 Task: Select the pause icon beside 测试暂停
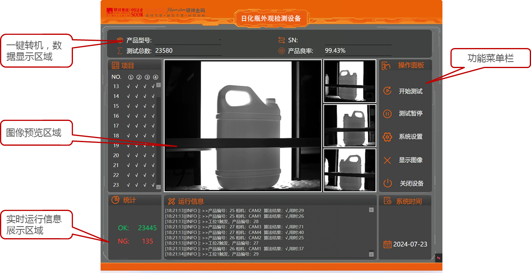387,114
